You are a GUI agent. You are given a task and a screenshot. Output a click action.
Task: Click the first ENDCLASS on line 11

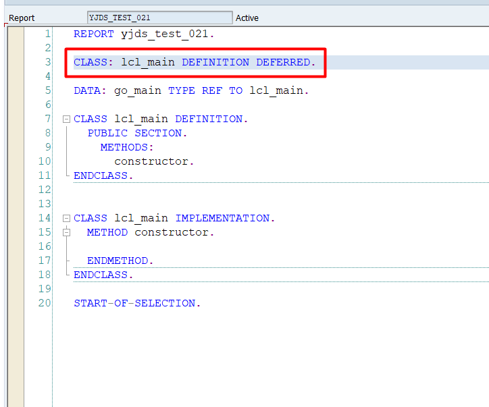coord(103,175)
